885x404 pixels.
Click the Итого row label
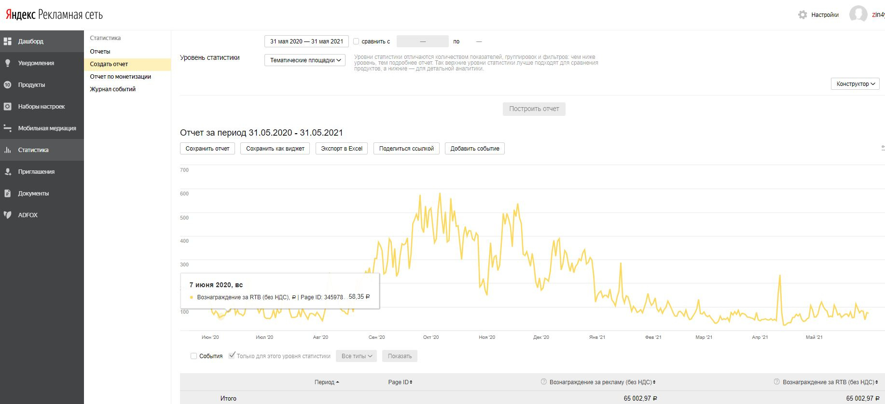(228, 399)
